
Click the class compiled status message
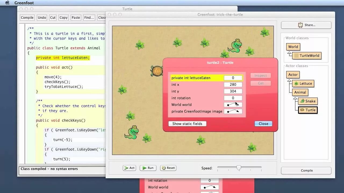click(x=49, y=169)
